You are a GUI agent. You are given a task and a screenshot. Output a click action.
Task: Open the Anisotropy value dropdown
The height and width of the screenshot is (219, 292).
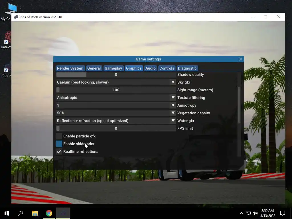point(116,106)
